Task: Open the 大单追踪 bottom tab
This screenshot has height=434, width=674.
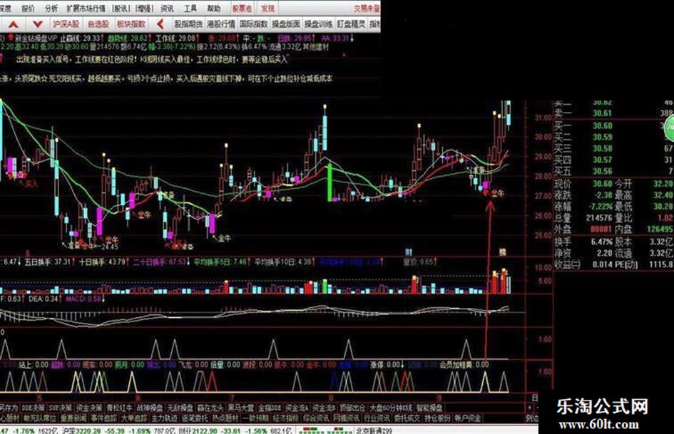Action: [134, 418]
